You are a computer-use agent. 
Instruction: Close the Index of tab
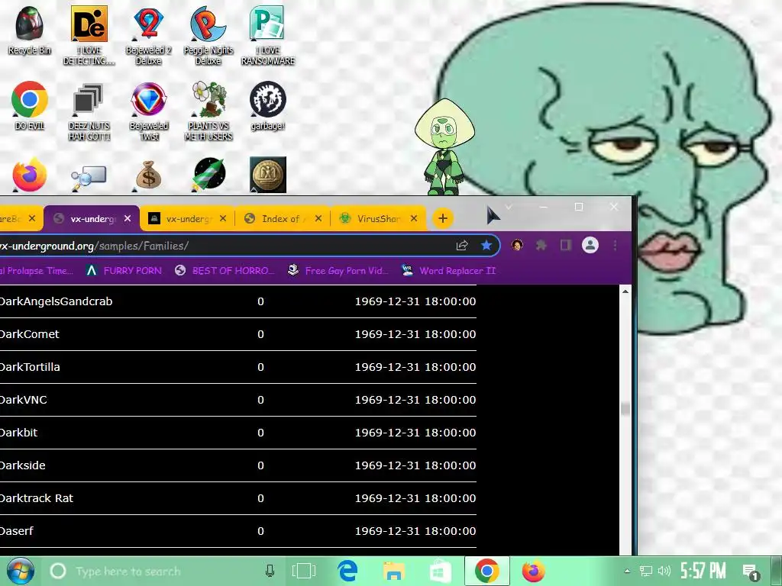[x=318, y=219]
